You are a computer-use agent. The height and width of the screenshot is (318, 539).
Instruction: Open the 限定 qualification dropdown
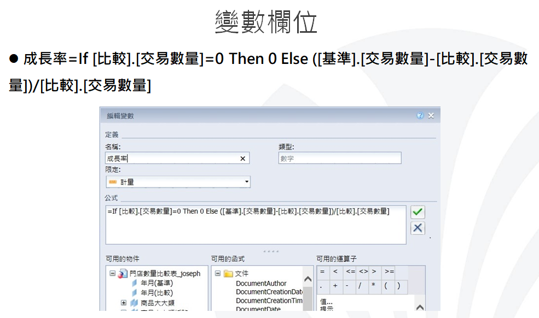pos(246,182)
